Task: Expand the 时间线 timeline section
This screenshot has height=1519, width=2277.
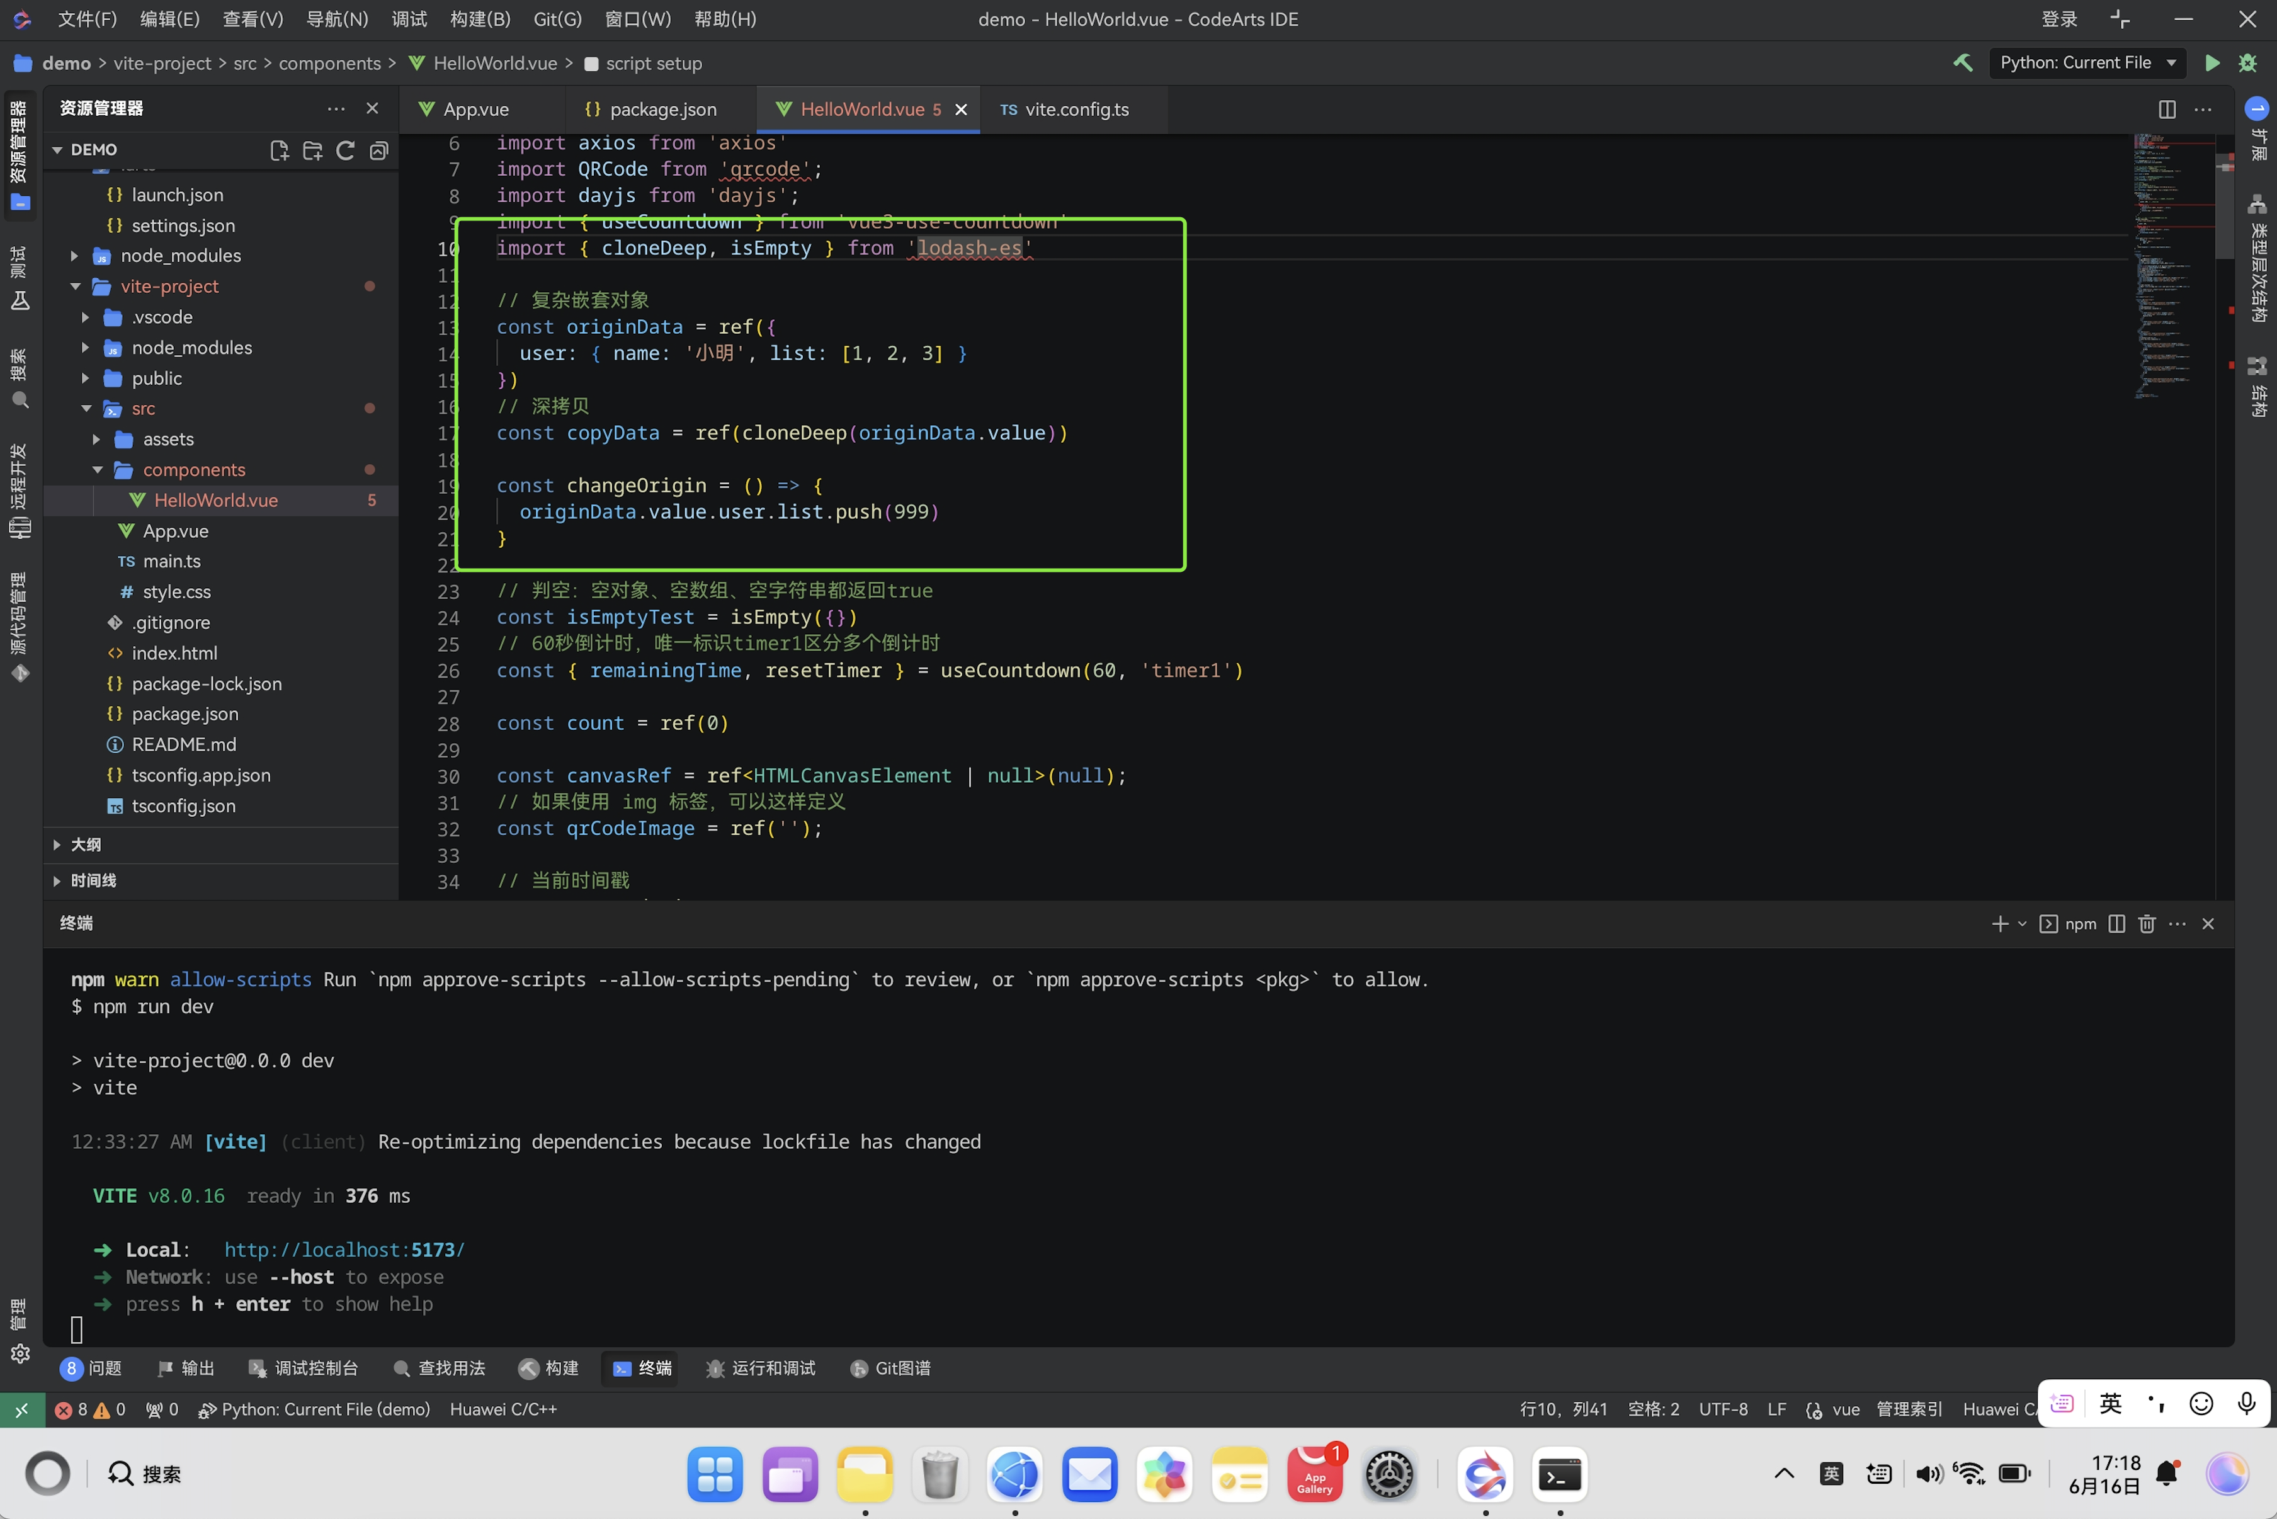Action: [x=57, y=880]
